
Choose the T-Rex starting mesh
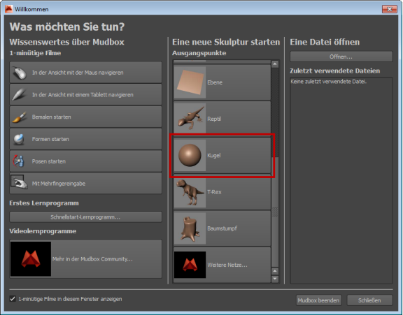click(x=222, y=192)
